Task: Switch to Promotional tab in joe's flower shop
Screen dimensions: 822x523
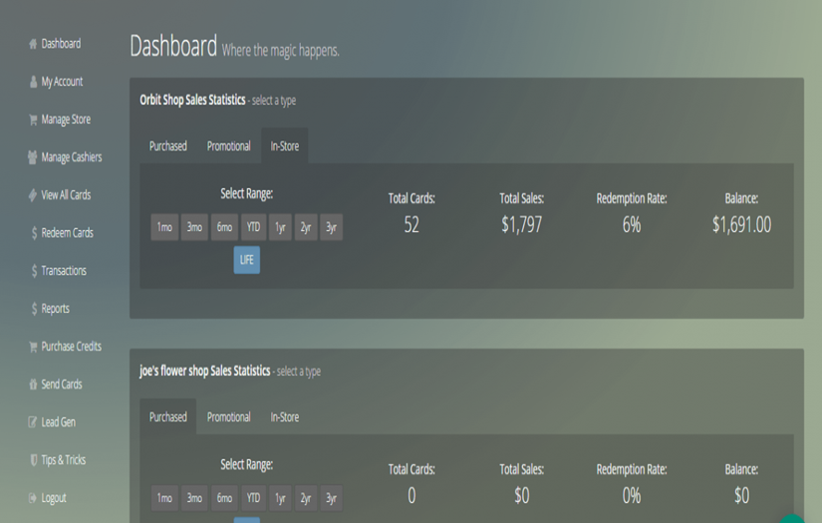Action: (x=228, y=417)
